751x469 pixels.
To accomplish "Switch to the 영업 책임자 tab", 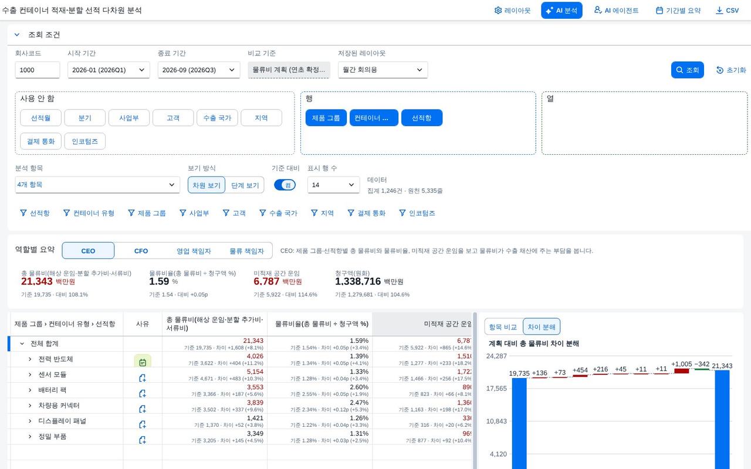I will pyautogui.click(x=194, y=251).
